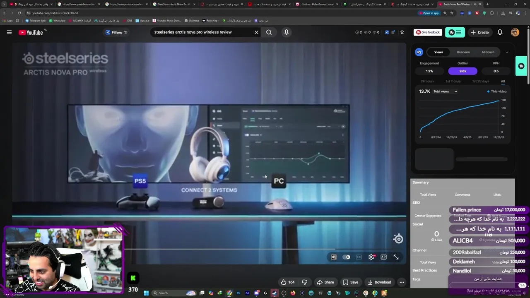
Task: Click the Open in app button
Action: point(429,13)
